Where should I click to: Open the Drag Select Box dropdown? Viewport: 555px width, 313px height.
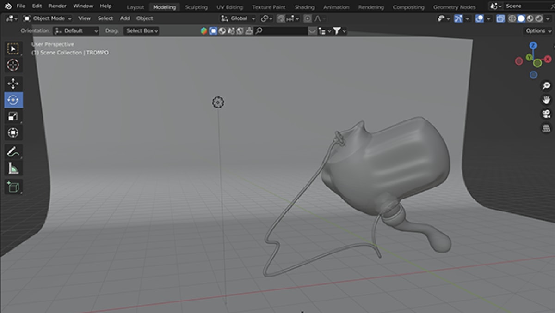click(141, 31)
